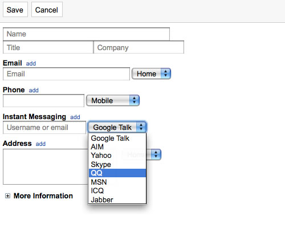Click the add link next to Email

(31, 63)
